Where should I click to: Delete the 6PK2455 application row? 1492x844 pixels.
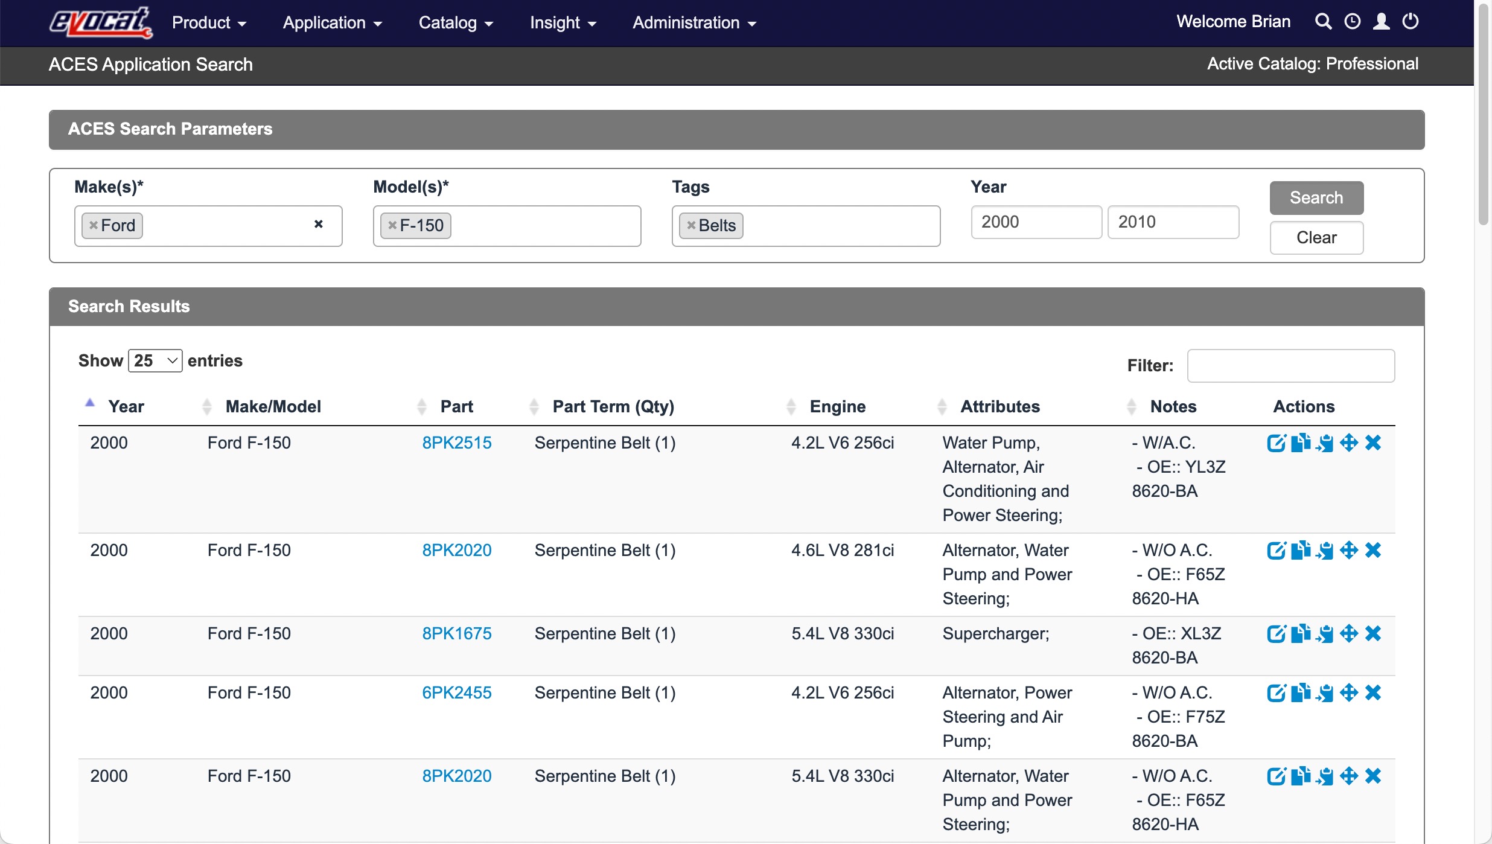[1373, 692]
